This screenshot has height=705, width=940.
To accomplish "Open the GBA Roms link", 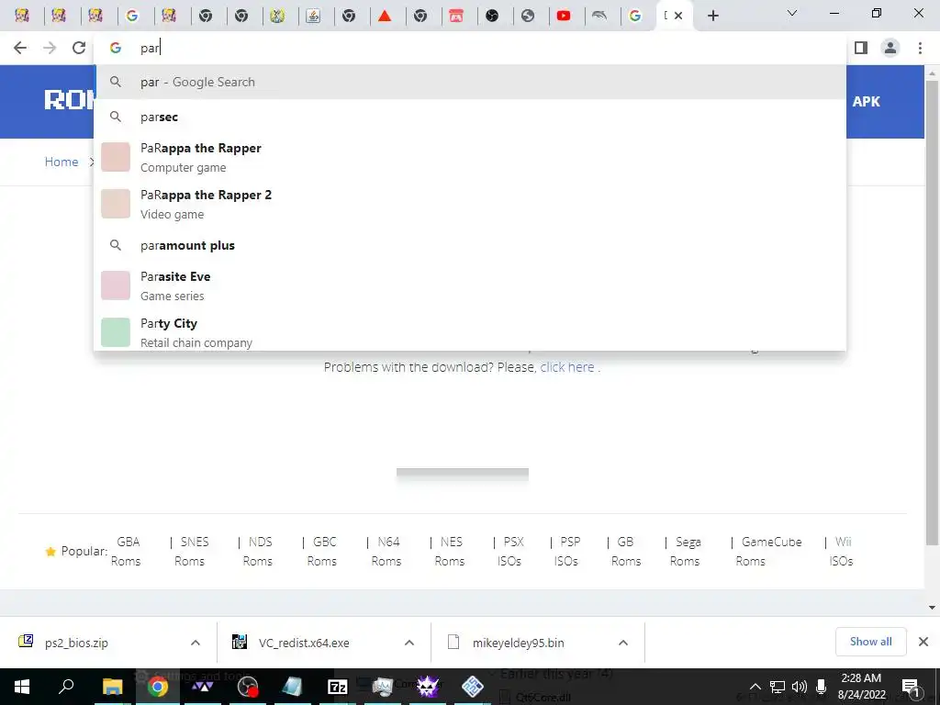I will 126,552.
